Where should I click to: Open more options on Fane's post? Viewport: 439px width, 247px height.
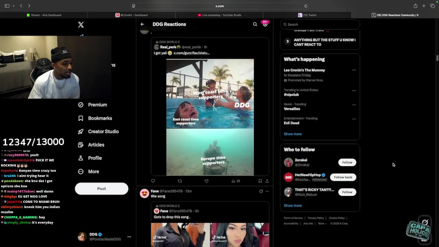(x=267, y=191)
